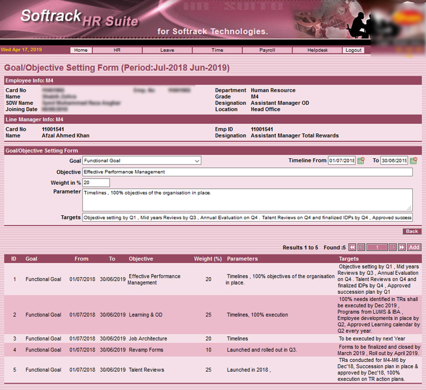The height and width of the screenshot is (390, 426).
Task: Open the HR menu
Action: (x=117, y=50)
